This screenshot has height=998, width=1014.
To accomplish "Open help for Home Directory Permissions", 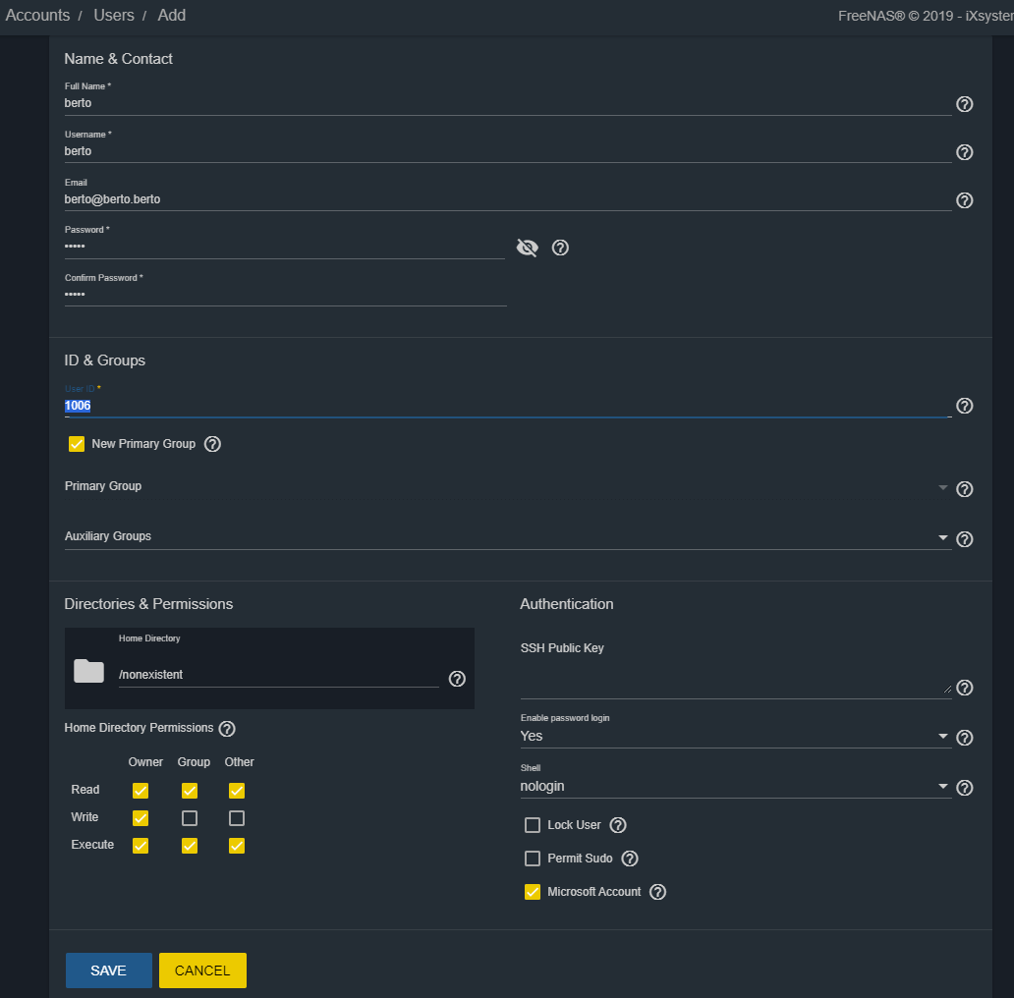I will click(x=227, y=729).
